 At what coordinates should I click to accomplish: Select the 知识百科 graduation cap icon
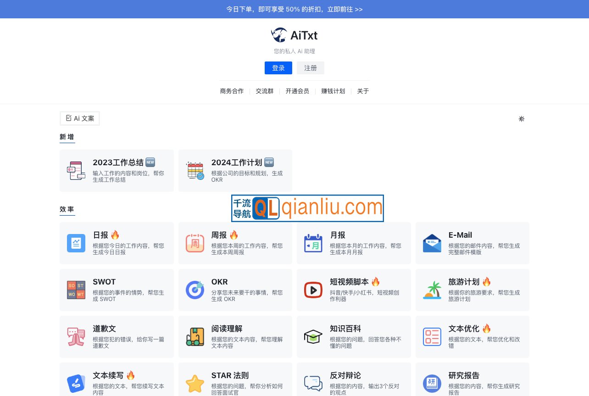click(313, 337)
